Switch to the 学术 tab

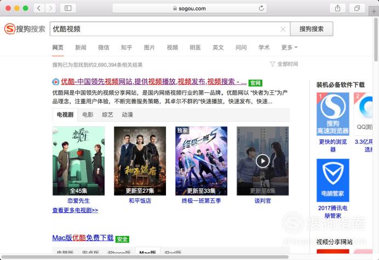(264, 48)
